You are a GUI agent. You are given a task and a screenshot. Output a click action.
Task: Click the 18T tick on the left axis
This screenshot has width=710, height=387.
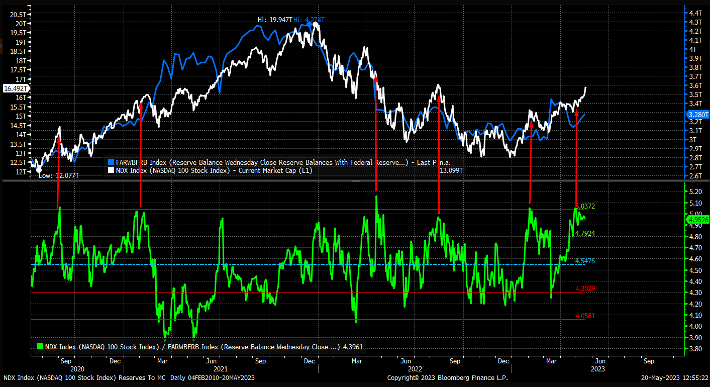click(21, 60)
